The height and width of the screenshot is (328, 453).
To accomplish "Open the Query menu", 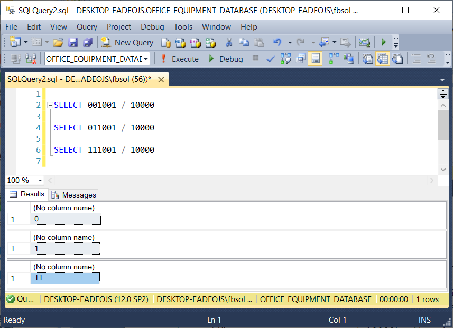I will pyautogui.click(x=86, y=26).
